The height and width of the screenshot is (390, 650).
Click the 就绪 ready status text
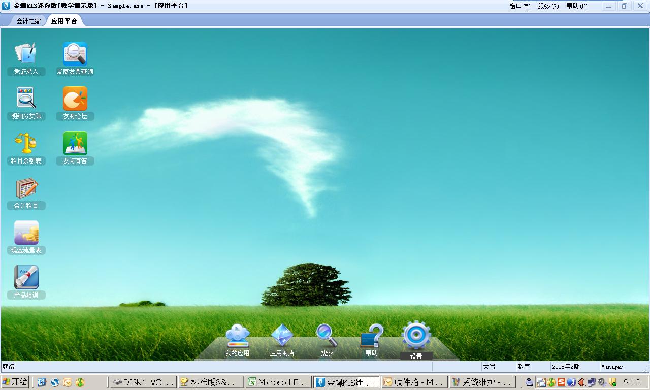[9, 366]
